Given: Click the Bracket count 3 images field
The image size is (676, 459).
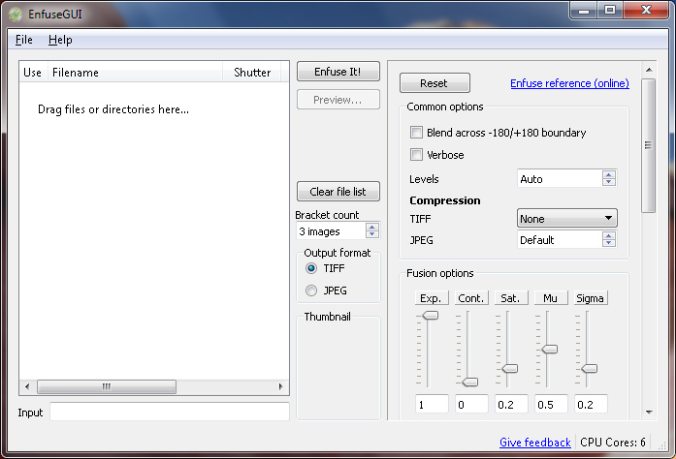Looking at the screenshot, I should pyautogui.click(x=331, y=230).
